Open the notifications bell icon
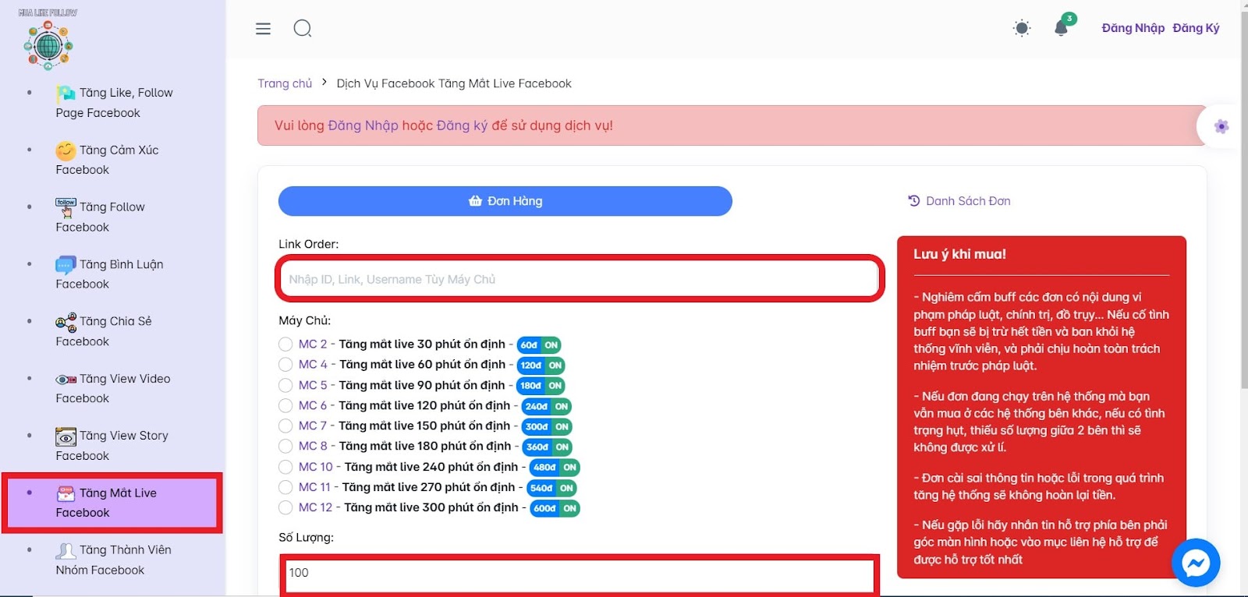 (1061, 29)
